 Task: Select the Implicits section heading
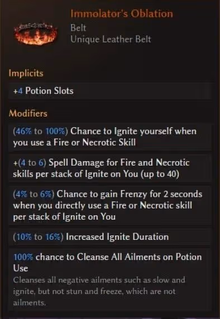pos(26,73)
